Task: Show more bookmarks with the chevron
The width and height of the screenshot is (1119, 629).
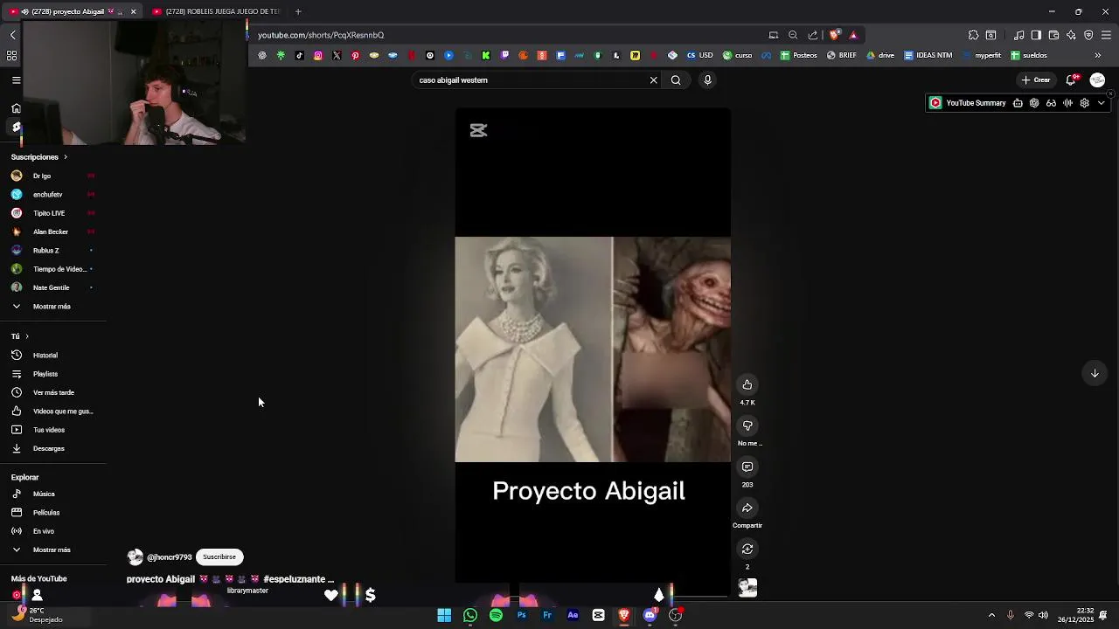Action: (x=1098, y=55)
